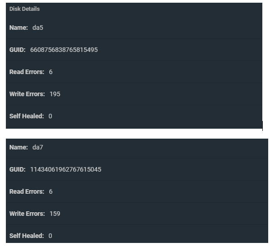The width and height of the screenshot is (270, 247).
Task: Select da5 self healed value 0
Action: (x=50, y=116)
